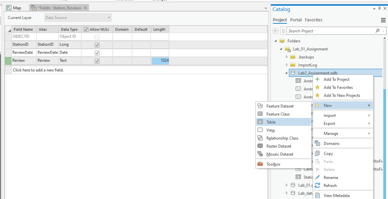Click the Feature Dataset icon in submenu

click(260, 106)
